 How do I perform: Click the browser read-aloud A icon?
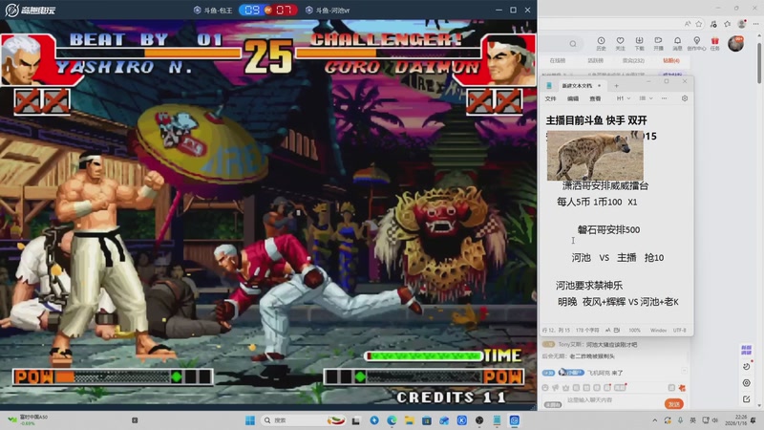coord(688,23)
